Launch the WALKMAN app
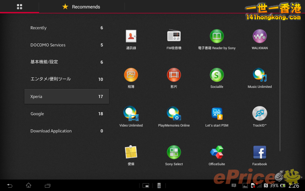 coord(259,36)
